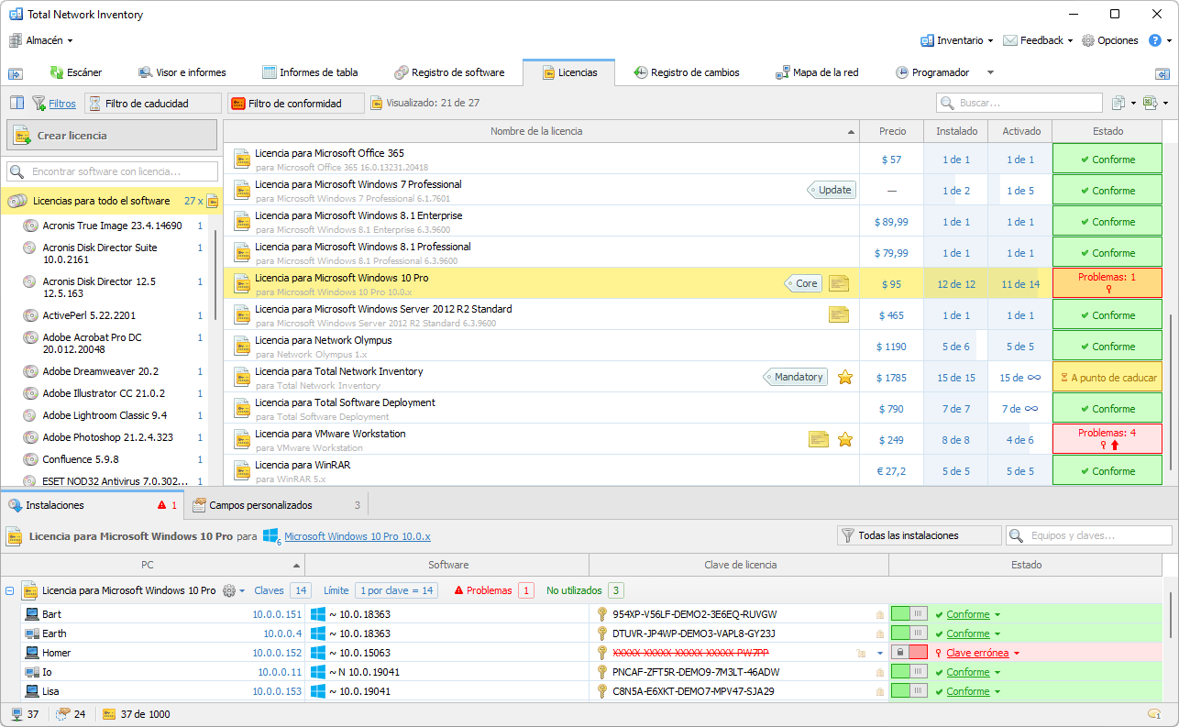This screenshot has height=727, width=1179.
Task: Open the note icon on Windows 10 Pro license
Action: click(x=839, y=284)
